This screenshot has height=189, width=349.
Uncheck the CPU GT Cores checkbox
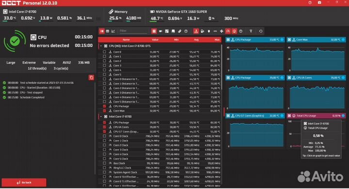pyautogui.click(x=104, y=131)
